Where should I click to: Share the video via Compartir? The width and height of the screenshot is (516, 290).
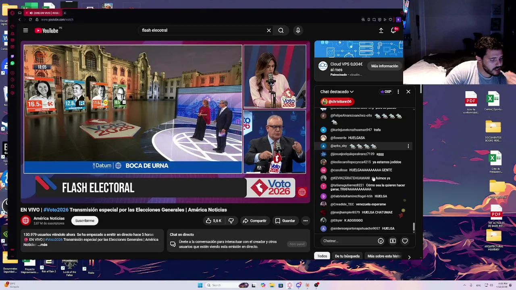(x=254, y=221)
